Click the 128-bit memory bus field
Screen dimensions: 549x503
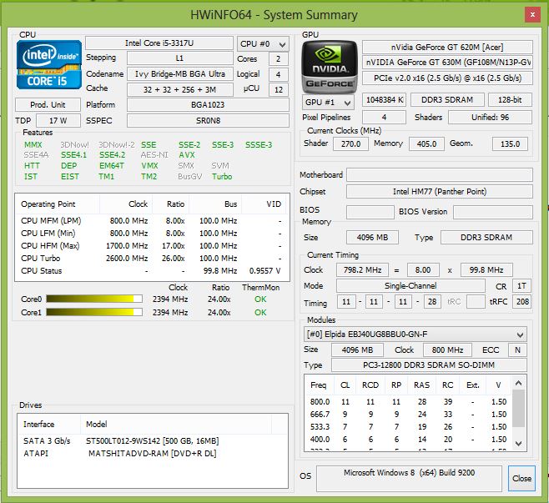pyautogui.click(x=510, y=100)
